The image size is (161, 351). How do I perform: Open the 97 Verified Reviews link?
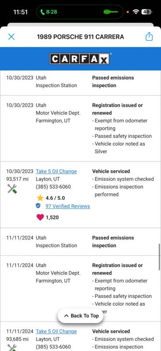pos(68,206)
